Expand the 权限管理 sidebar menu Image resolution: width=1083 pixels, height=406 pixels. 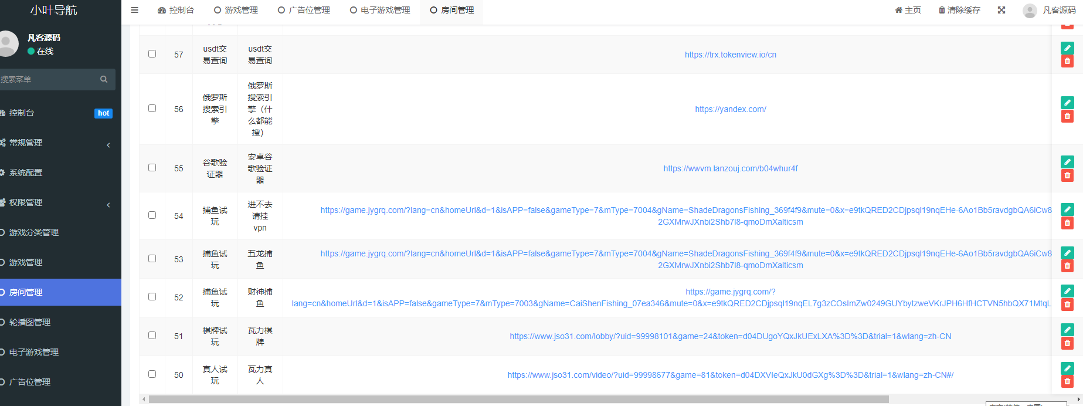pyautogui.click(x=59, y=202)
